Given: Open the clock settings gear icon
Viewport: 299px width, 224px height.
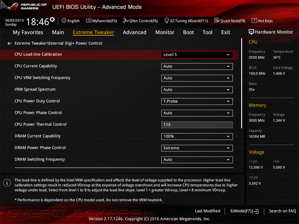Looking at the screenshot, I should click(52, 19).
